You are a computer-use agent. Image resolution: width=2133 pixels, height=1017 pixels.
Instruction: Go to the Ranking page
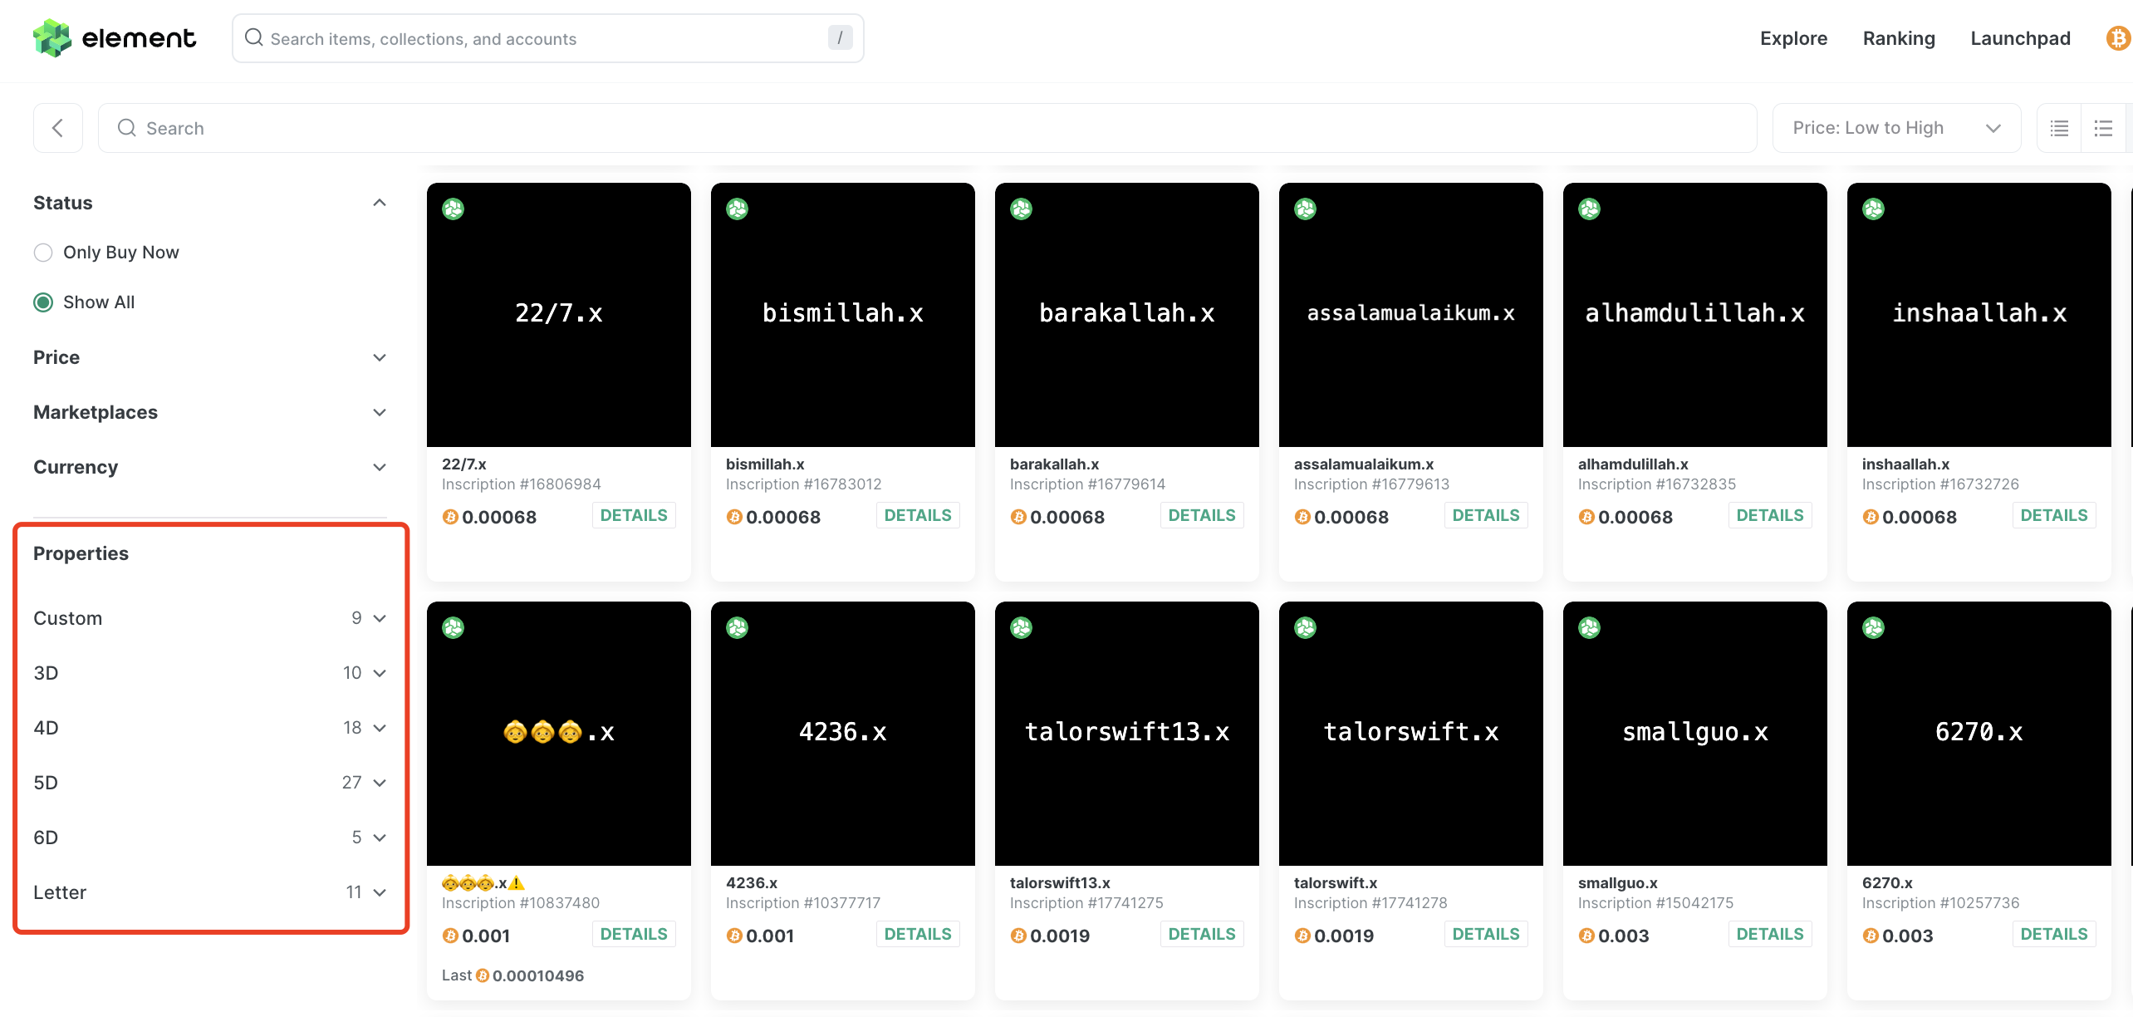pos(1899,38)
